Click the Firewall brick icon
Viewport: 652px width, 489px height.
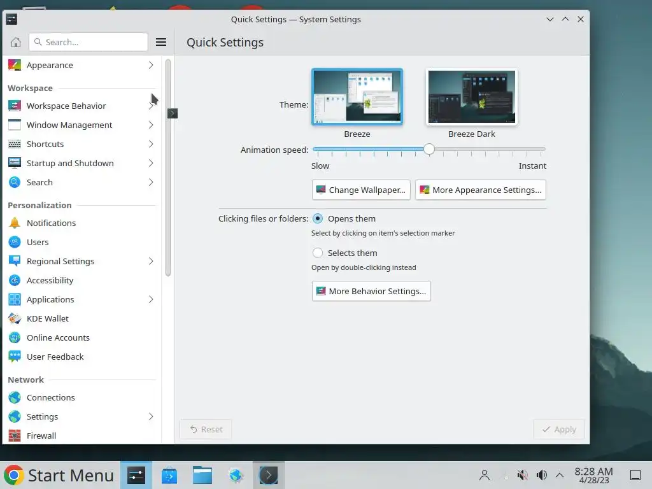(x=15, y=436)
